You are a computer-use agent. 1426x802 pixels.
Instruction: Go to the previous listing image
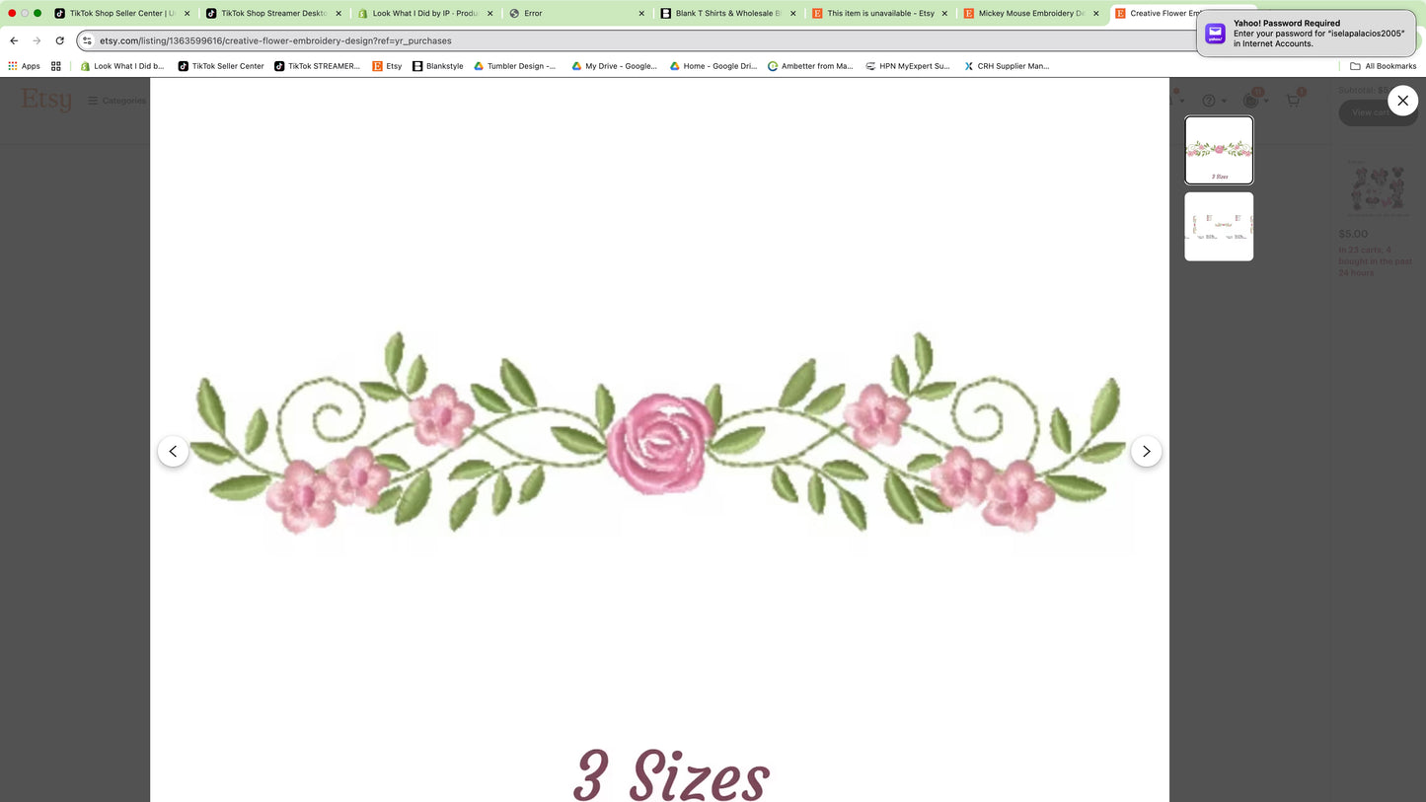[173, 451]
